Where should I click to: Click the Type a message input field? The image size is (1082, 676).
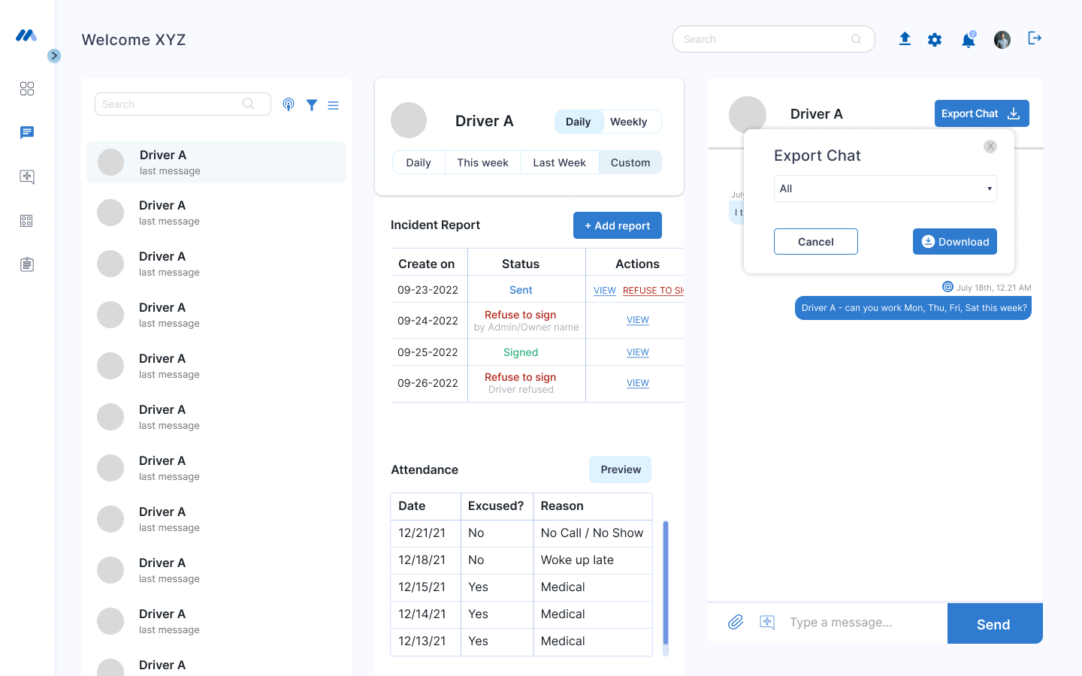click(x=864, y=623)
